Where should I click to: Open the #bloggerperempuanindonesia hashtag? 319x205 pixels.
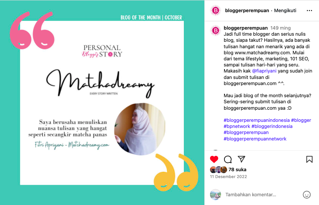click(257, 120)
